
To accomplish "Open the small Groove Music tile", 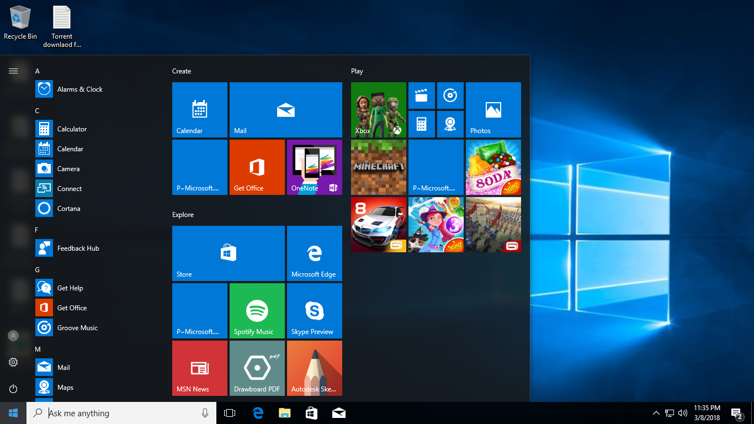I will point(450,96).
